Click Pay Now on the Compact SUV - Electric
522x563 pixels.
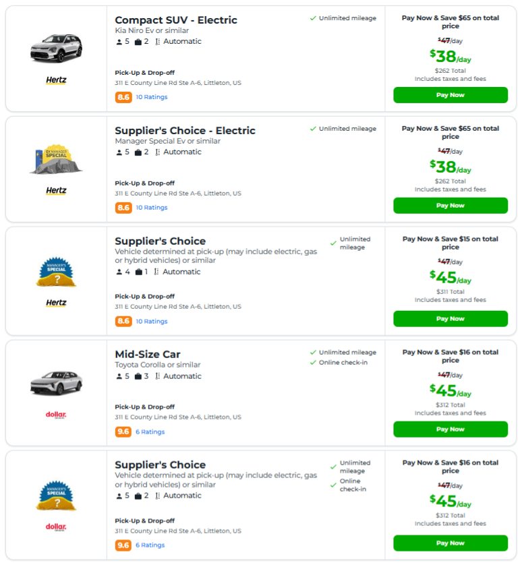point(450,95)
